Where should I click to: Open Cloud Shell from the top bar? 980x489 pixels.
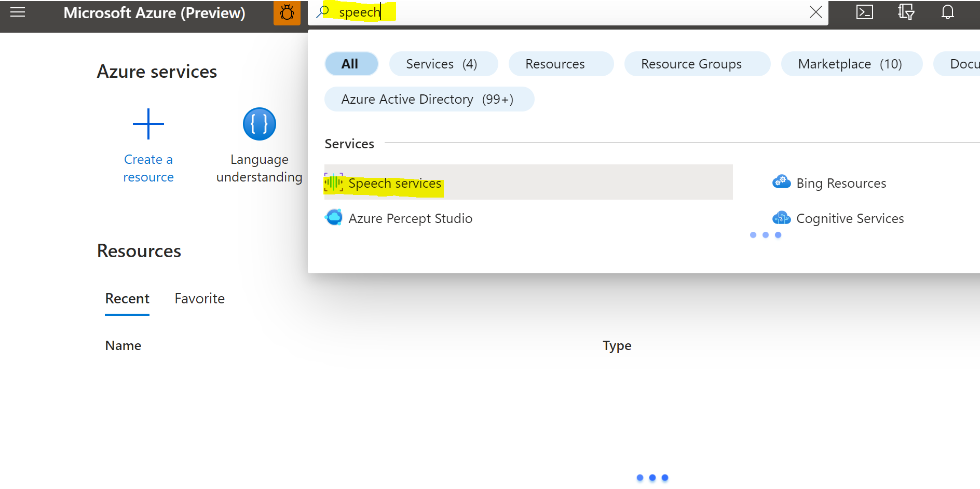click(864, 12)
